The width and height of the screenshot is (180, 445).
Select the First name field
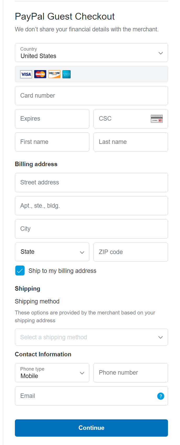coord(52,142)
